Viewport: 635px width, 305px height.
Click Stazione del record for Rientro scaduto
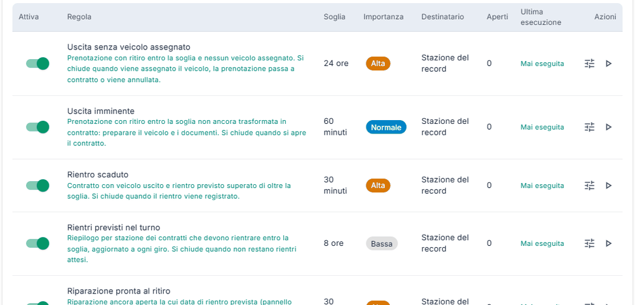(x=445, y=186)
